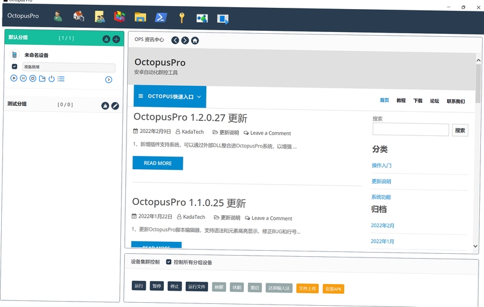Click the robot icon in 测试分组 row
The image size is (484, 307).
[105, 106]
